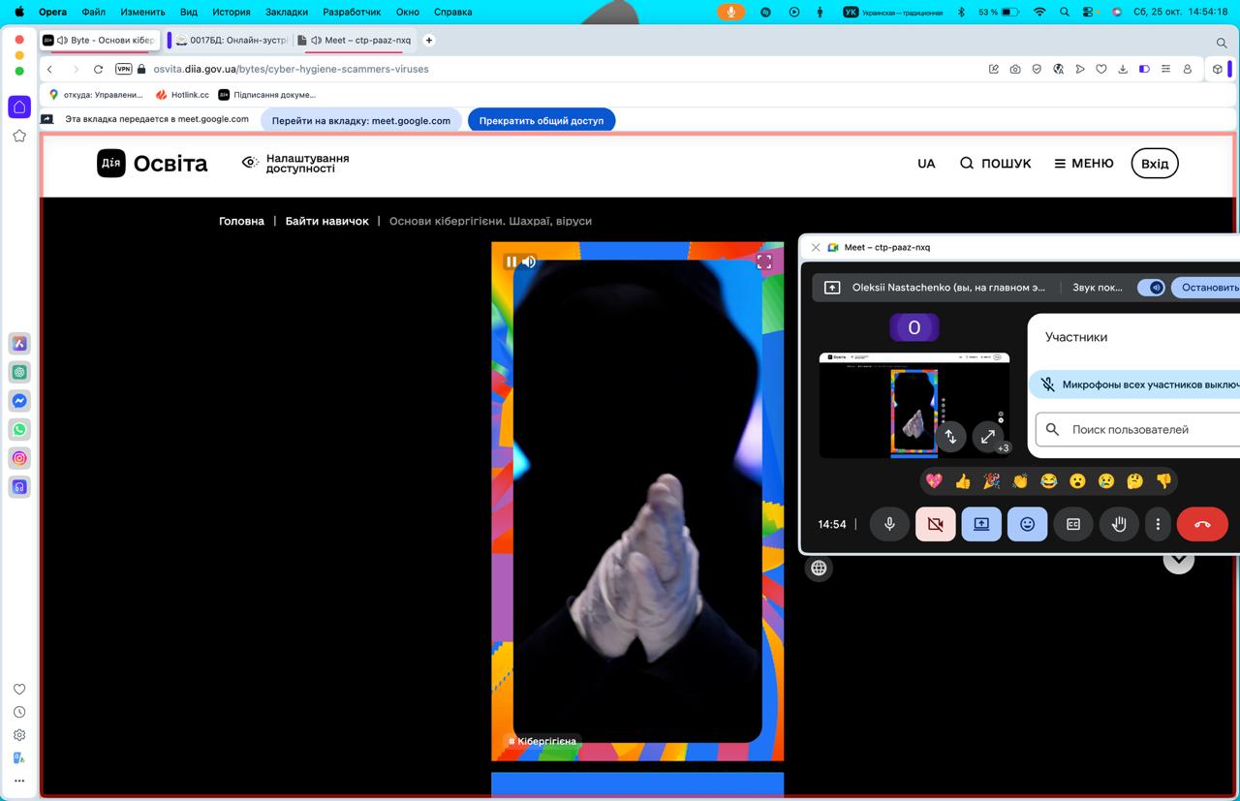The image size is (1240, 801).
Task: Click the Поиск пользователей search field
Action: [1143, 429]
